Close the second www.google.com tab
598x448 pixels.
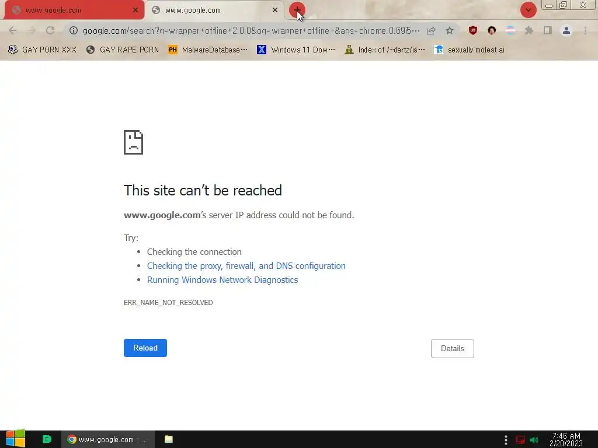tap(275, 10)
